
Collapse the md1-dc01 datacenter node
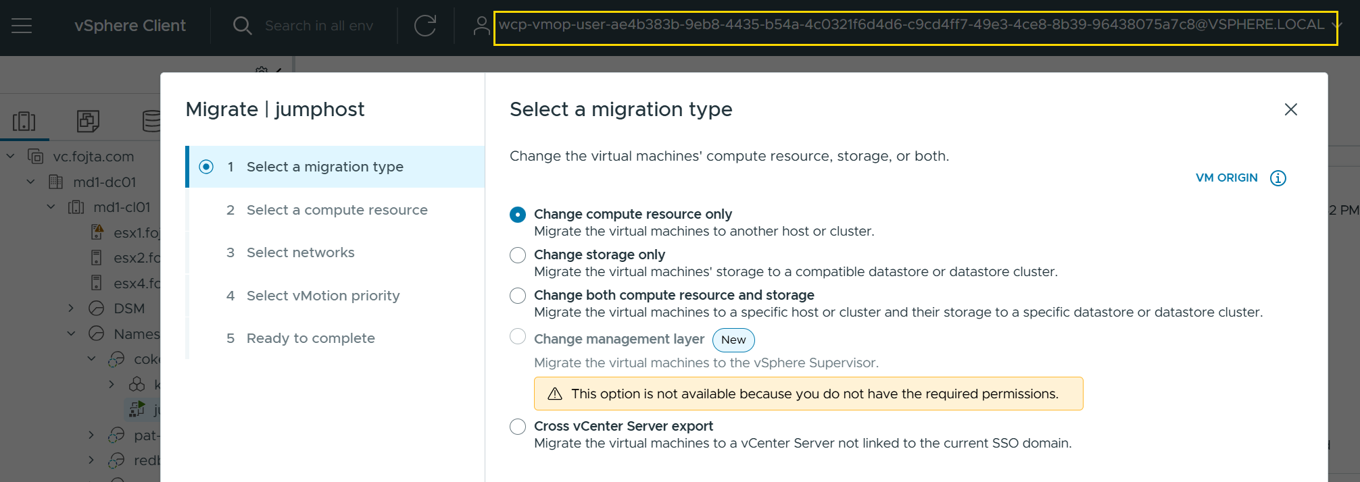tap(31, 182)
